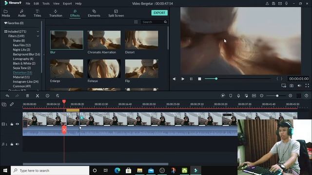Click the grid view icon beside Search

point(136,22)
